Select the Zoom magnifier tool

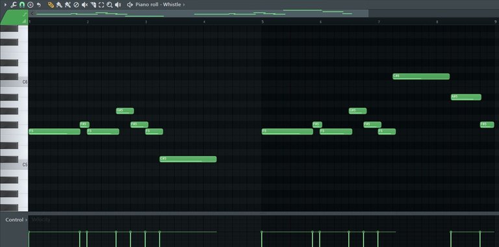pos(109,5)
